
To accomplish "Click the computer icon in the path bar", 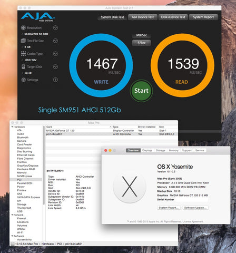I will point(13,244).
